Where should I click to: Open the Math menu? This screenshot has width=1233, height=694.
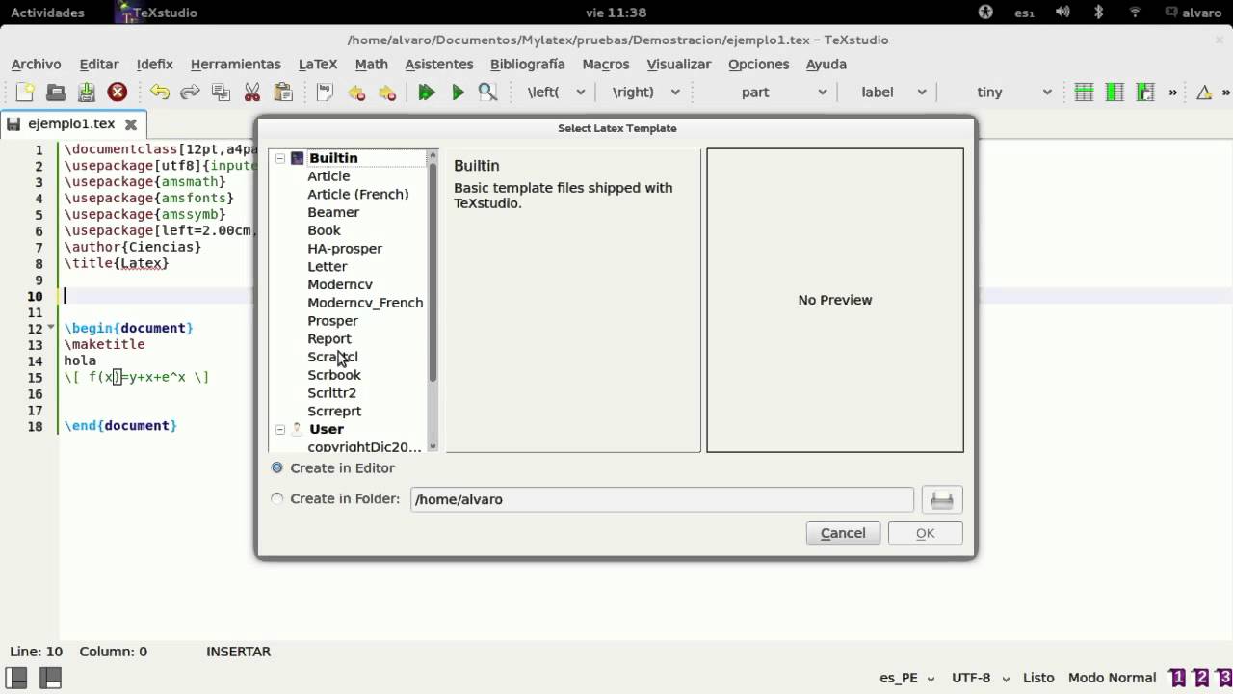[371, 64]
